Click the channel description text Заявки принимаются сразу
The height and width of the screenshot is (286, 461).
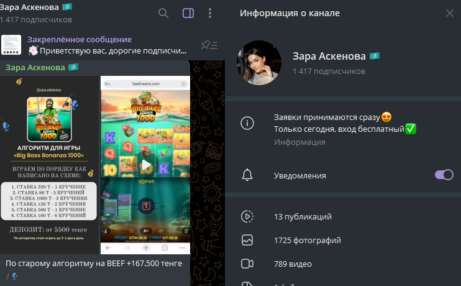[x=327, y=118]
